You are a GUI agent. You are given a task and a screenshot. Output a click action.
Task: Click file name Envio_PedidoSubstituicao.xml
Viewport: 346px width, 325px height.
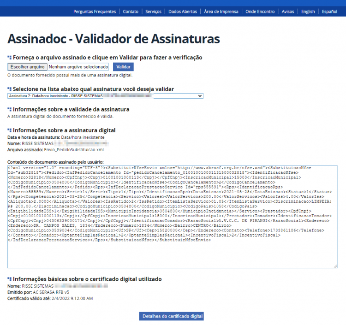click(x=74, y=150)
